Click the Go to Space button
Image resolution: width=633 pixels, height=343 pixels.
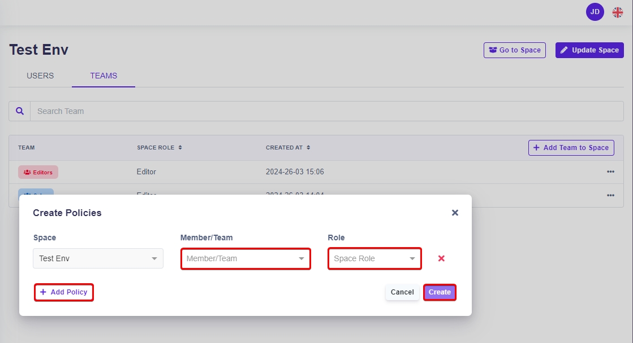(x=514, y=50)
